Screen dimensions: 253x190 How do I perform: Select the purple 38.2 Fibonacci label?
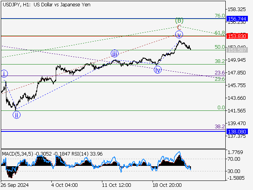(x=220, y=127)
